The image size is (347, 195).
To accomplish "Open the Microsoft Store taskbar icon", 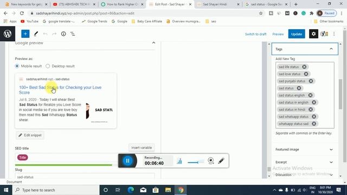I will click(x=156, y=190).
